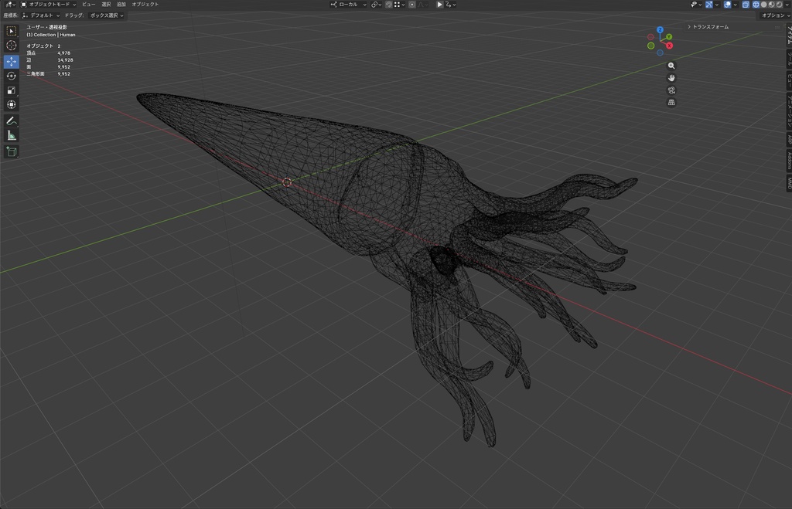
Task: Switch to アイテム sidebar tab
Action: (x=788, y=35)
